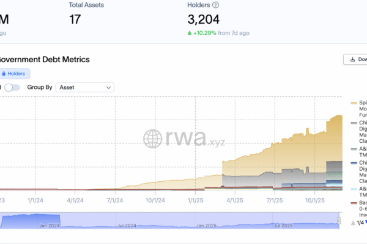Click the Holders help question mark icon

(x=215, y=5)
